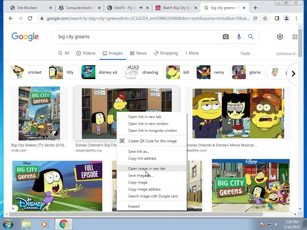
Task: Open Google settings gear
Action: (280, 37)
